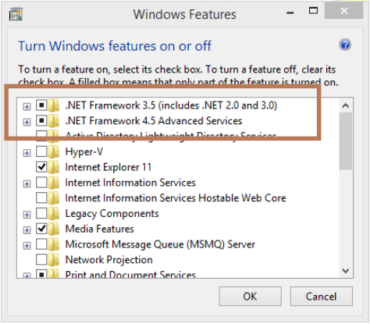
Task: Select the Internet Explorer 11 folder icon
Action: [x=54, y=167]
